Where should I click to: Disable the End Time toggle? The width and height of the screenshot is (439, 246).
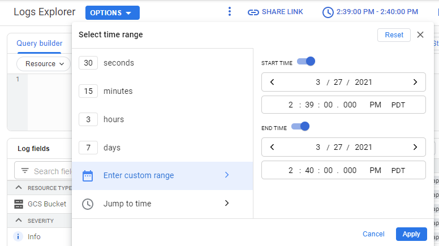pyautogui.click(x=300, y=127)
